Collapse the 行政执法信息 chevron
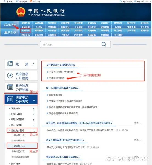The height and width of the screenshot is (165, 152). point(34,131)
